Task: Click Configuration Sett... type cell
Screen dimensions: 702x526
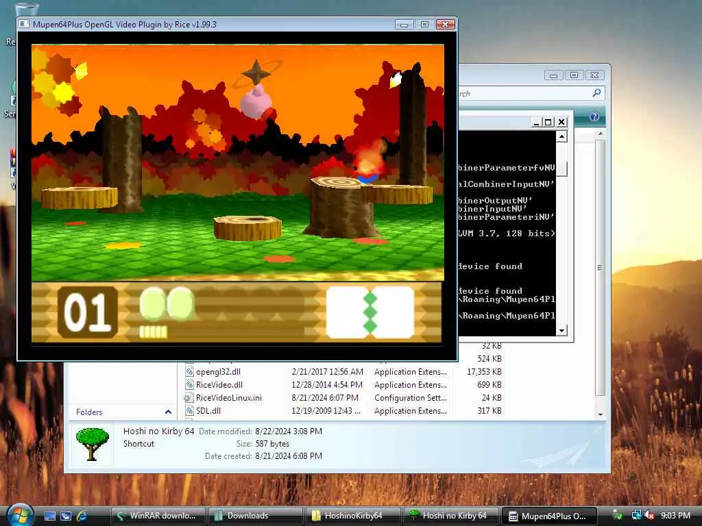Action: (x=411, y=398)
